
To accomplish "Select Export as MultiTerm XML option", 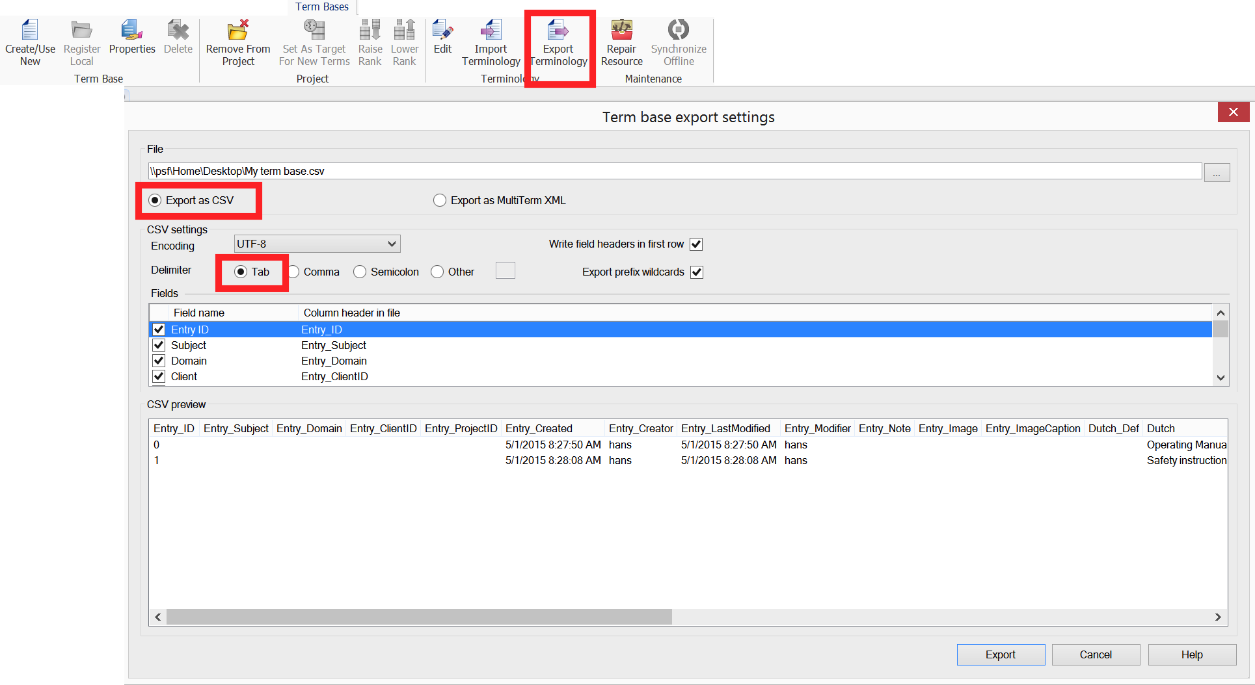I will point(440,200).
